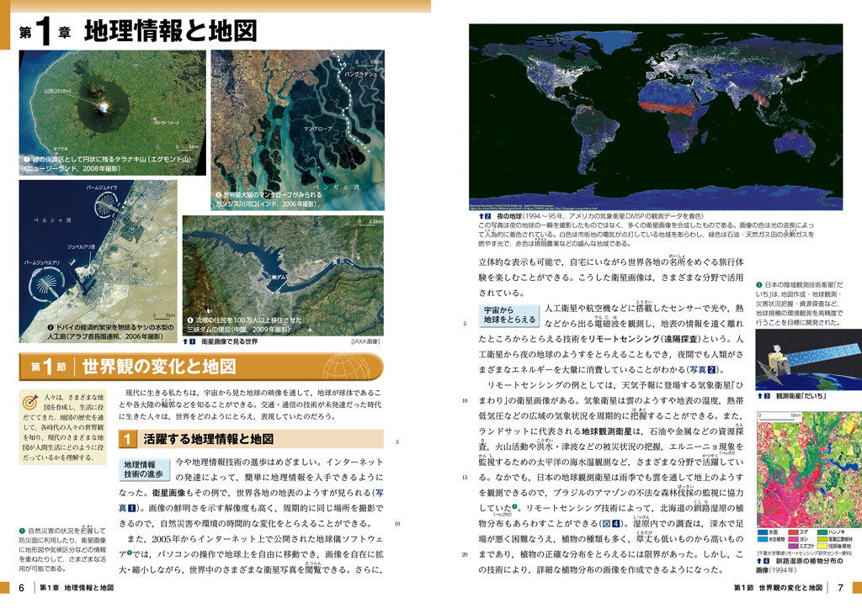Click the ヨシ pink legend swatch
Screen dimensions: 862x608
793,539
